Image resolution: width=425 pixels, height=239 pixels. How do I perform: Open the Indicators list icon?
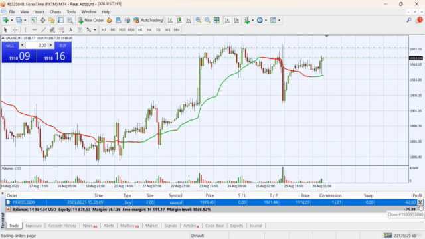coord(246,20)
